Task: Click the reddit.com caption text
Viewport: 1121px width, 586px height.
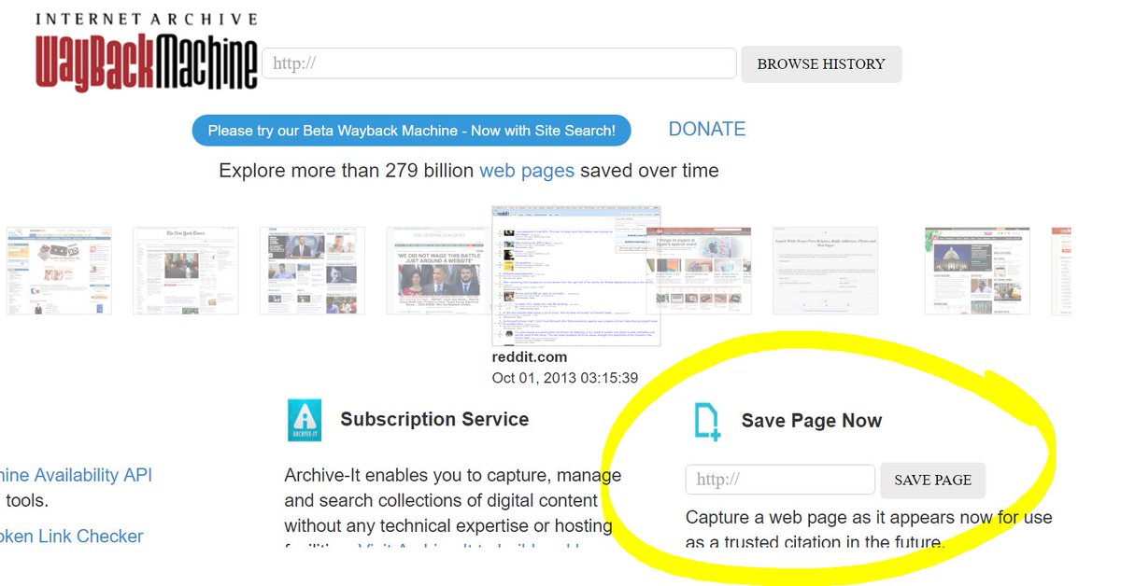Action: (x=530, y=357)
